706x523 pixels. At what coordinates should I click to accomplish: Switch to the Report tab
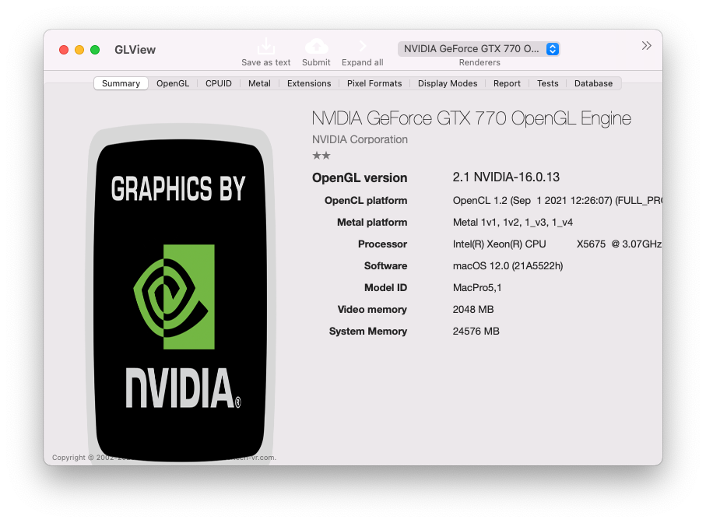click(507, 83)
